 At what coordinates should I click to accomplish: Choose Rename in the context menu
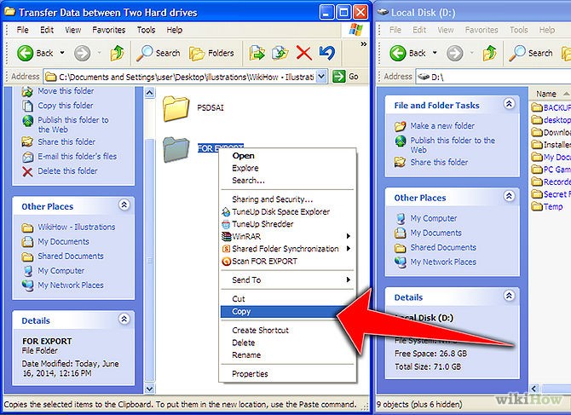point(287,355)
